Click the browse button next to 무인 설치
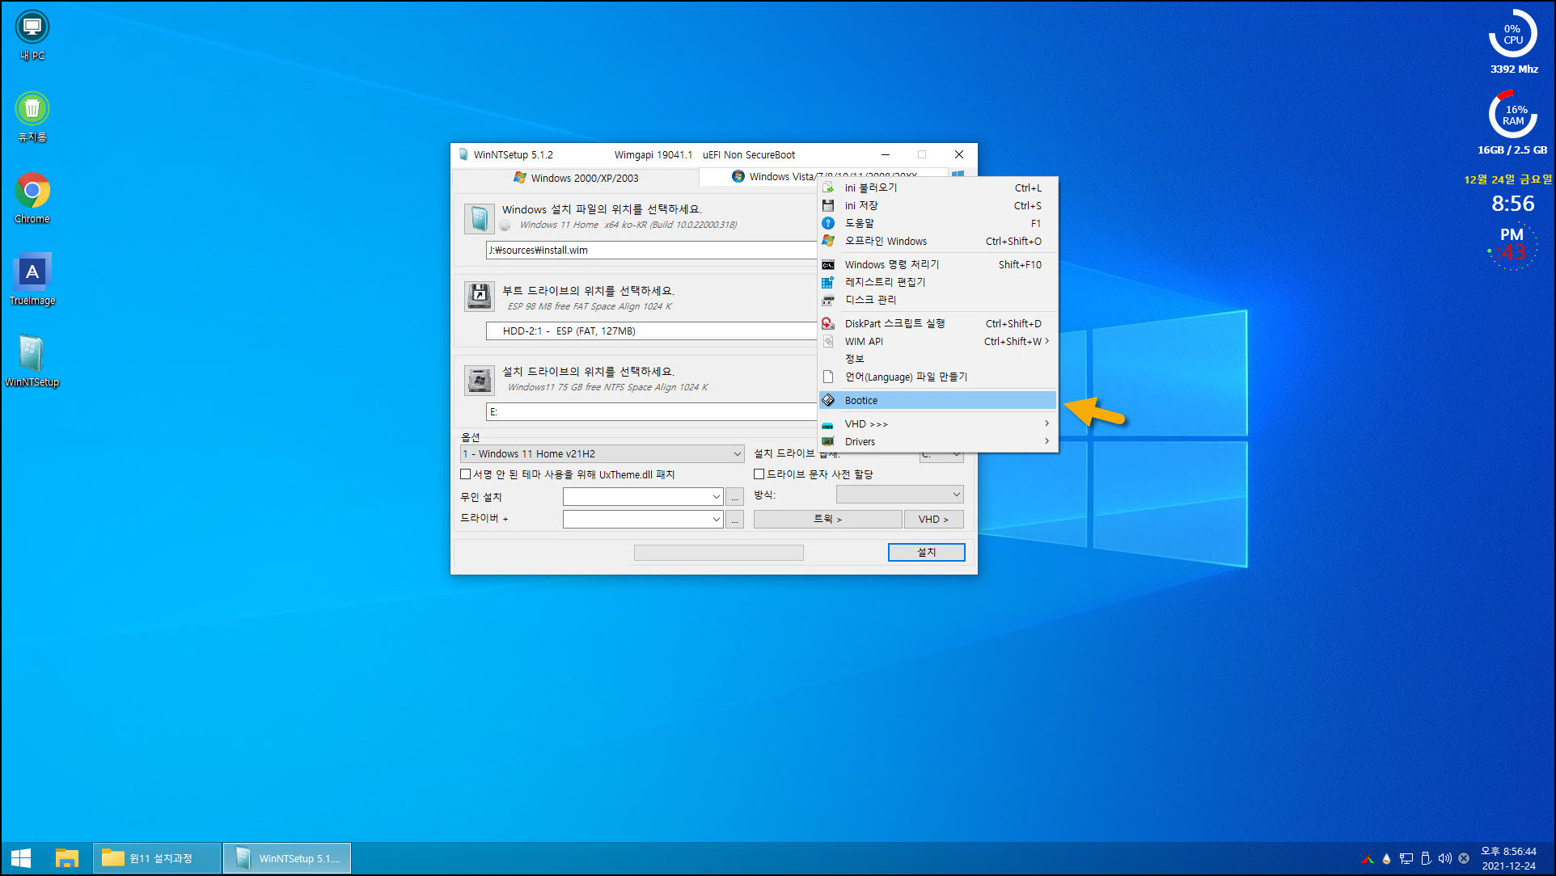This screenshot has width=1556, height=876. point(734,496)
